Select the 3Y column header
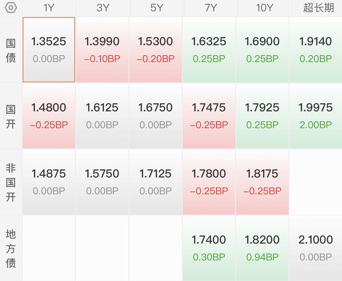The image size is (342, 281). pyautogui.click(x=102, y=8)
